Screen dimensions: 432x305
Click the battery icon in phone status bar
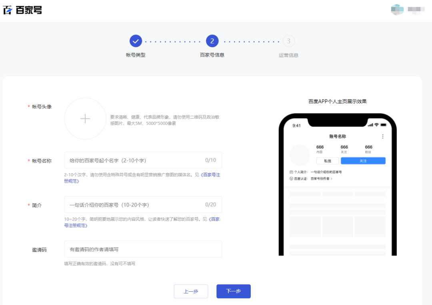click(384, 125)
